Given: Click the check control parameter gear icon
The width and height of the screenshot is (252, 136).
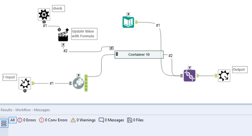Looking at the screenshot, I should (x=44, y=15).
